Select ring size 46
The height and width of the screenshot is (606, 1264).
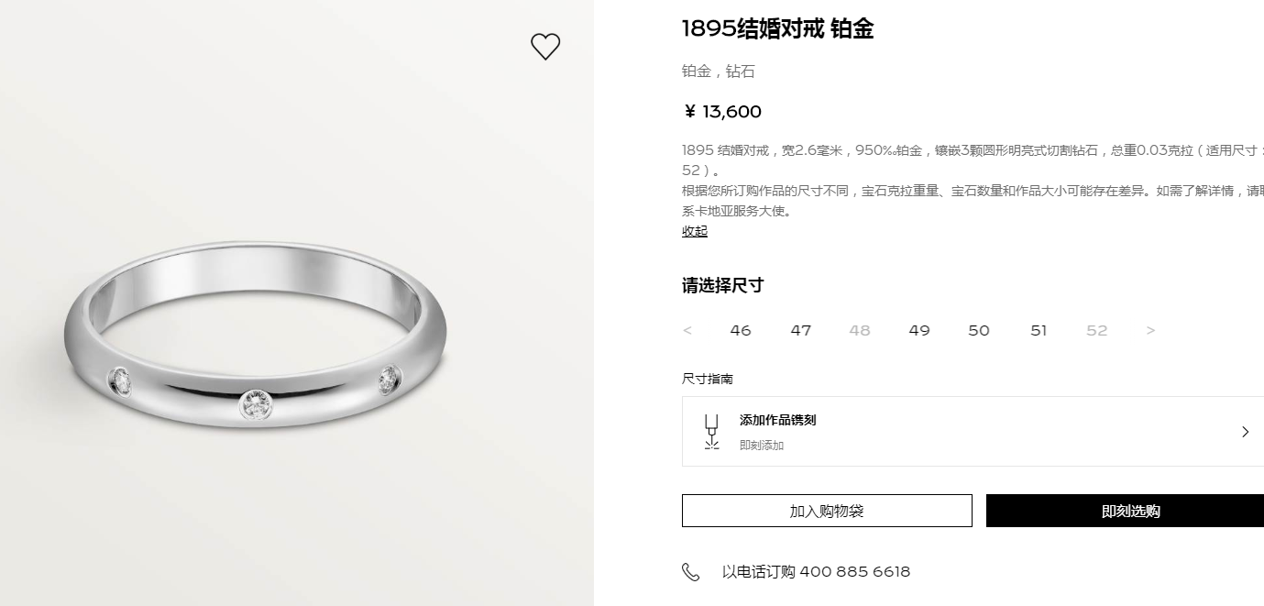pos(741,331)
